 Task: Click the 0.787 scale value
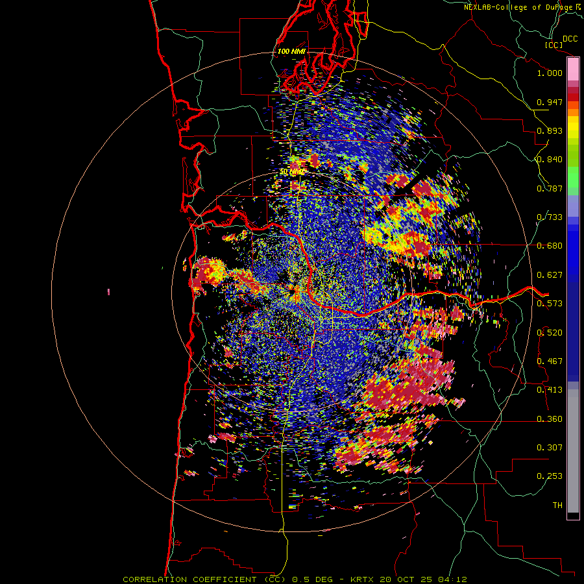pos(550,188)
